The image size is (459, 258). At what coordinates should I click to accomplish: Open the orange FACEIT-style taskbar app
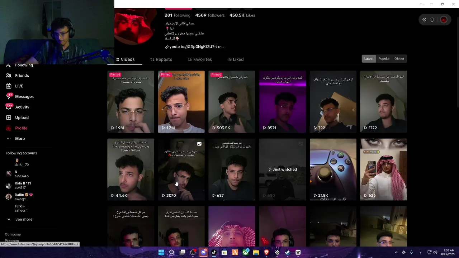(235, 252)
